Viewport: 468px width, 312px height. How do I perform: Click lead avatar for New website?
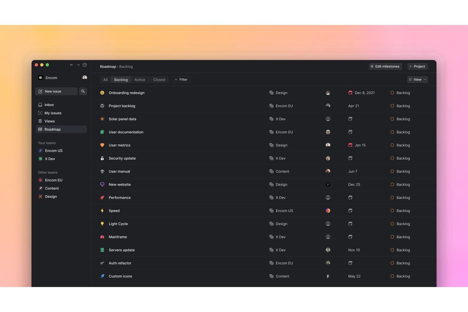point(328,185)
